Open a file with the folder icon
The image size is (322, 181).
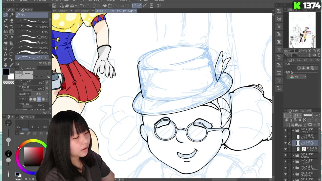click(x=67, y=6)
